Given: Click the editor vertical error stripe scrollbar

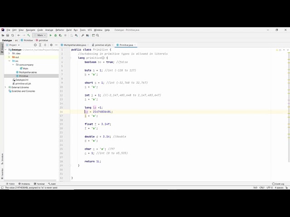Looking at the screenshot, I should tap(289, 107).
